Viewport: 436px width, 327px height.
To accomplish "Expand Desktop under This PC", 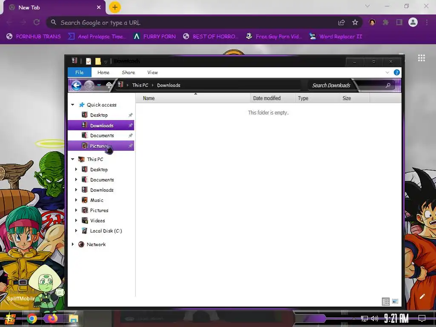I will (x=76, y=169).
